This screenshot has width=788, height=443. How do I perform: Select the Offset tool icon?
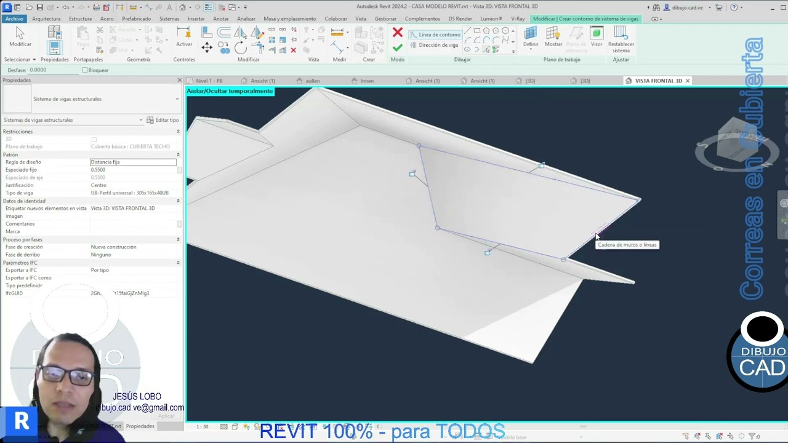pos(224,33)
